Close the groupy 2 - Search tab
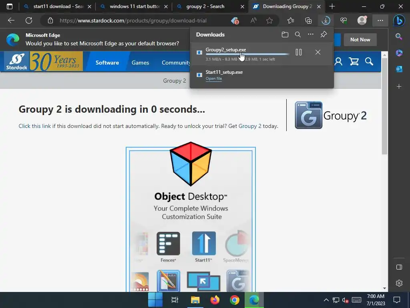The width and height of the screenshot is (410, 308). tap(242, 6)
